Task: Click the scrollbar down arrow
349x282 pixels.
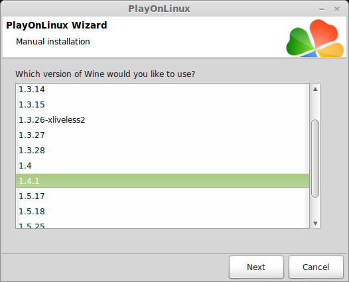Action: point(315,223)
